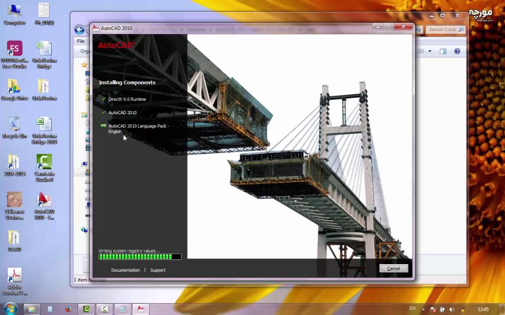
Task: Open the Explorer help question mark icon
Action: [x=457, y=51]
